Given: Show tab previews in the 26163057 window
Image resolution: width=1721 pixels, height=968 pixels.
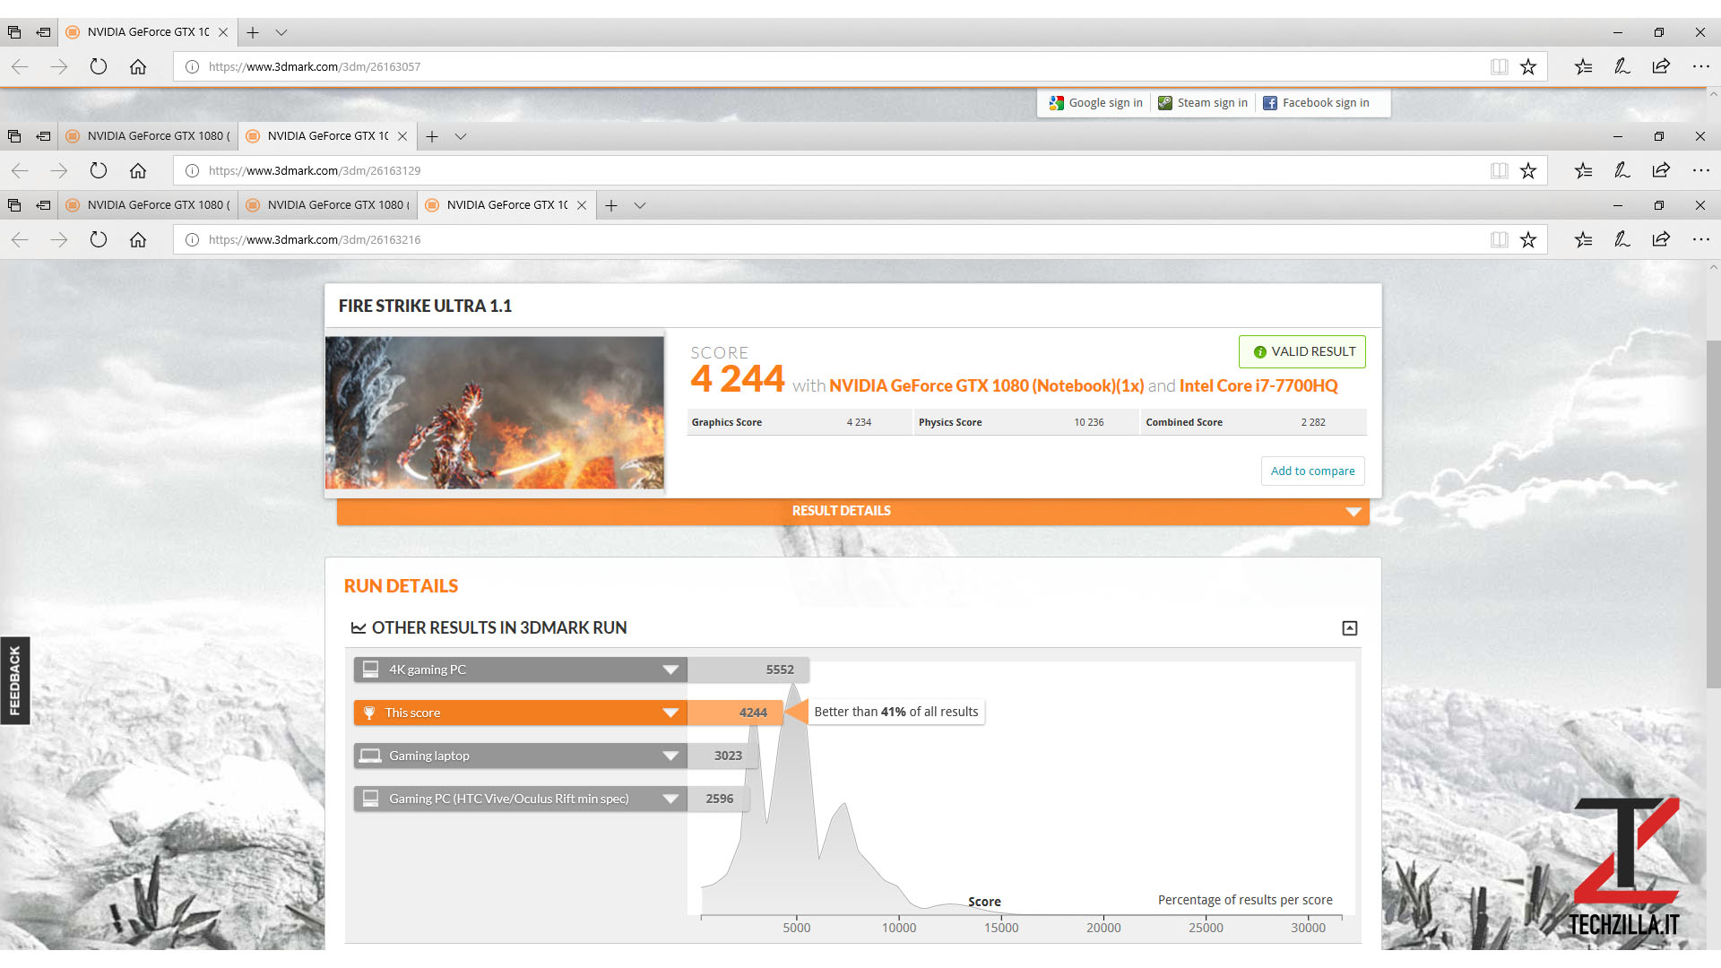Looking at the screenshot, I should tap(281, 32).
